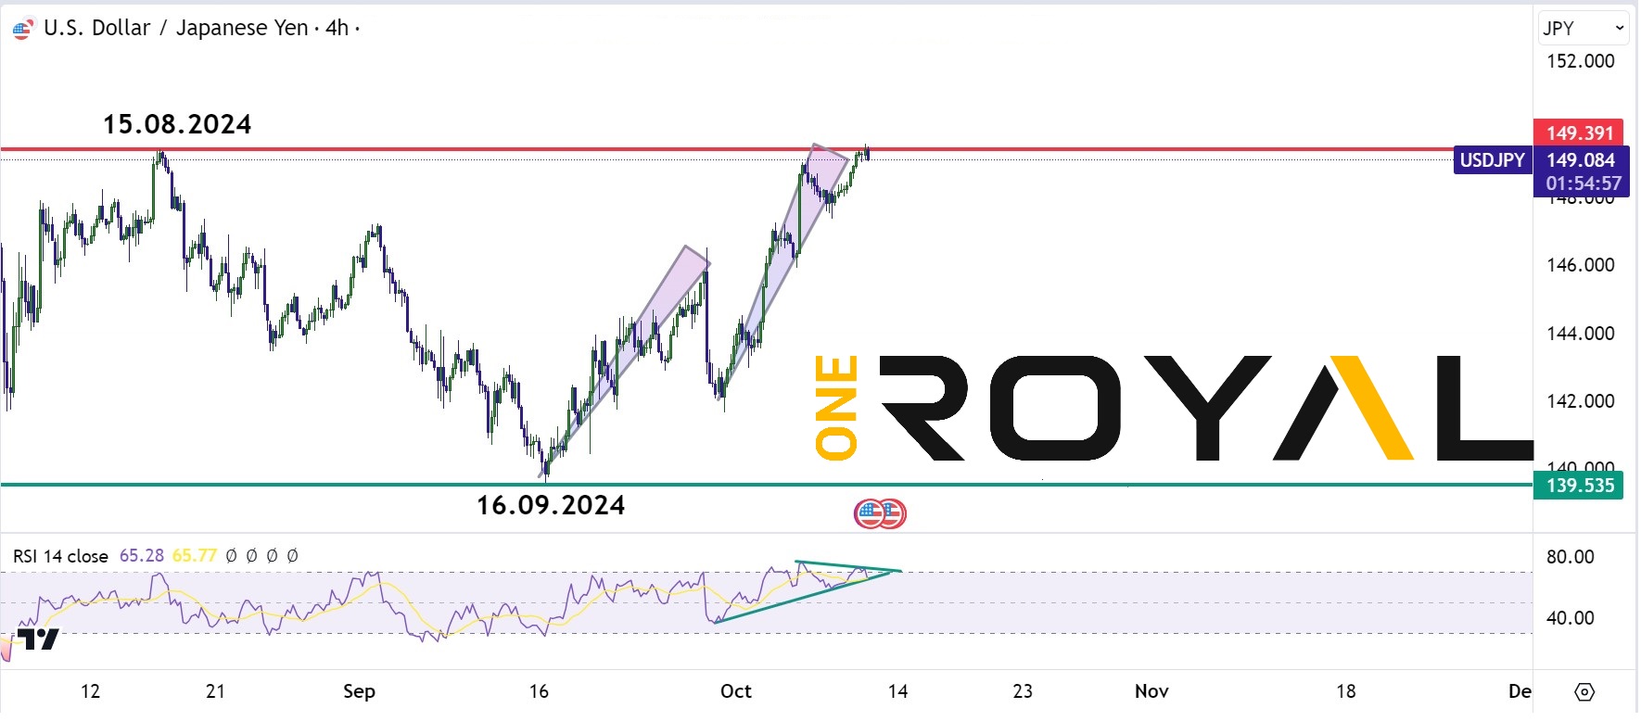Image resolution: width=1641 pixels, height=721 pixels.
Task: Click the USD/JPY flag symbol icon
Action: (22, 29)
